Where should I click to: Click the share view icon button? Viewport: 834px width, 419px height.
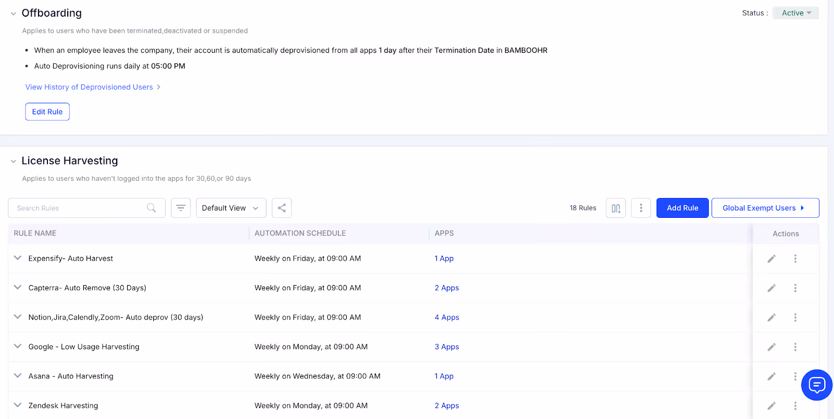pyautogui.click(x=281, y=208)
